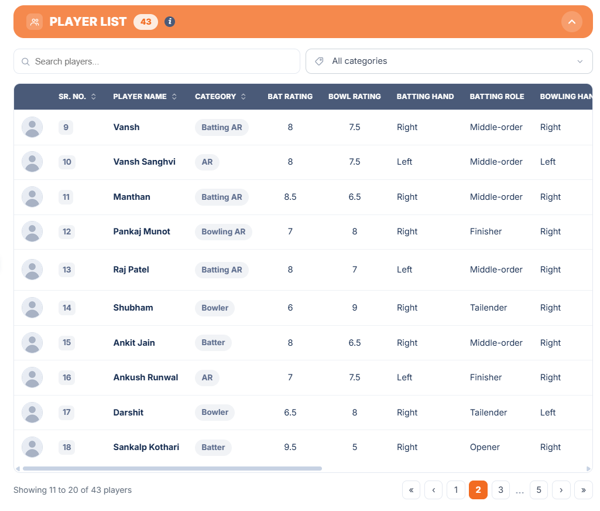Jump to first page of players
This screenshot has height=511, width=600.
tap(411, 490)
